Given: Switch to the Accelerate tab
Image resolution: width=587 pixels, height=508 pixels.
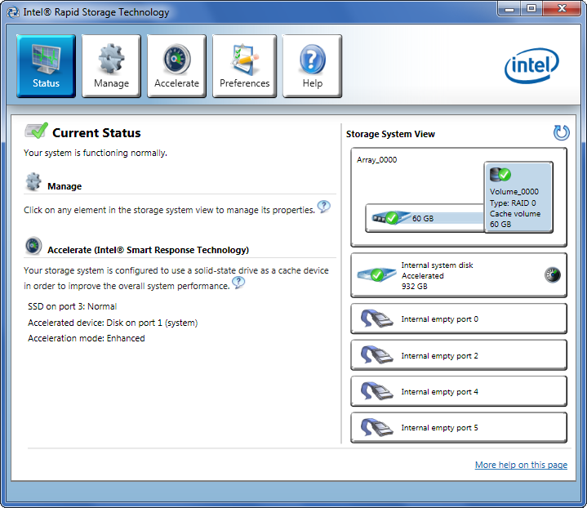Looking at the screenshot, I should 176,66.
